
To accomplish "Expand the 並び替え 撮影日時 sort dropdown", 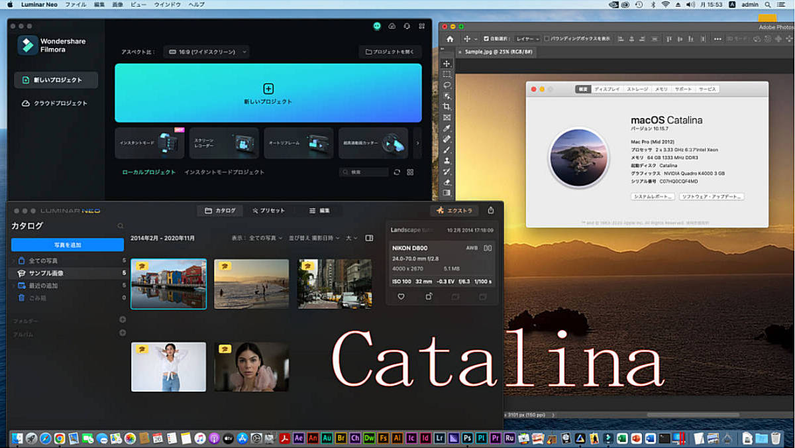I will (314, 238).
